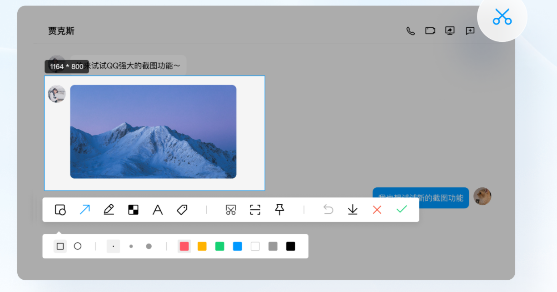Select the tag label tool
Image resolution: width=557 pixels, height=292 pixels.
(x=182, y=210)
